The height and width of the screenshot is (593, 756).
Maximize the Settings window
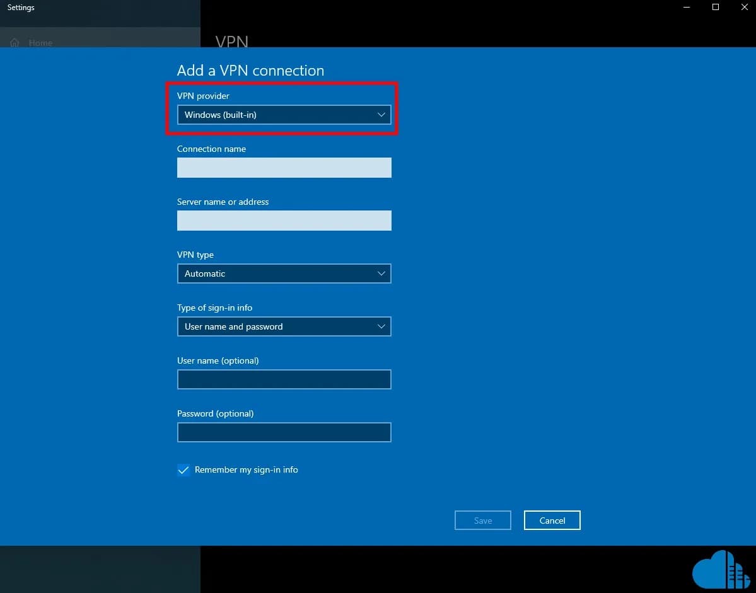pos(716,7)
